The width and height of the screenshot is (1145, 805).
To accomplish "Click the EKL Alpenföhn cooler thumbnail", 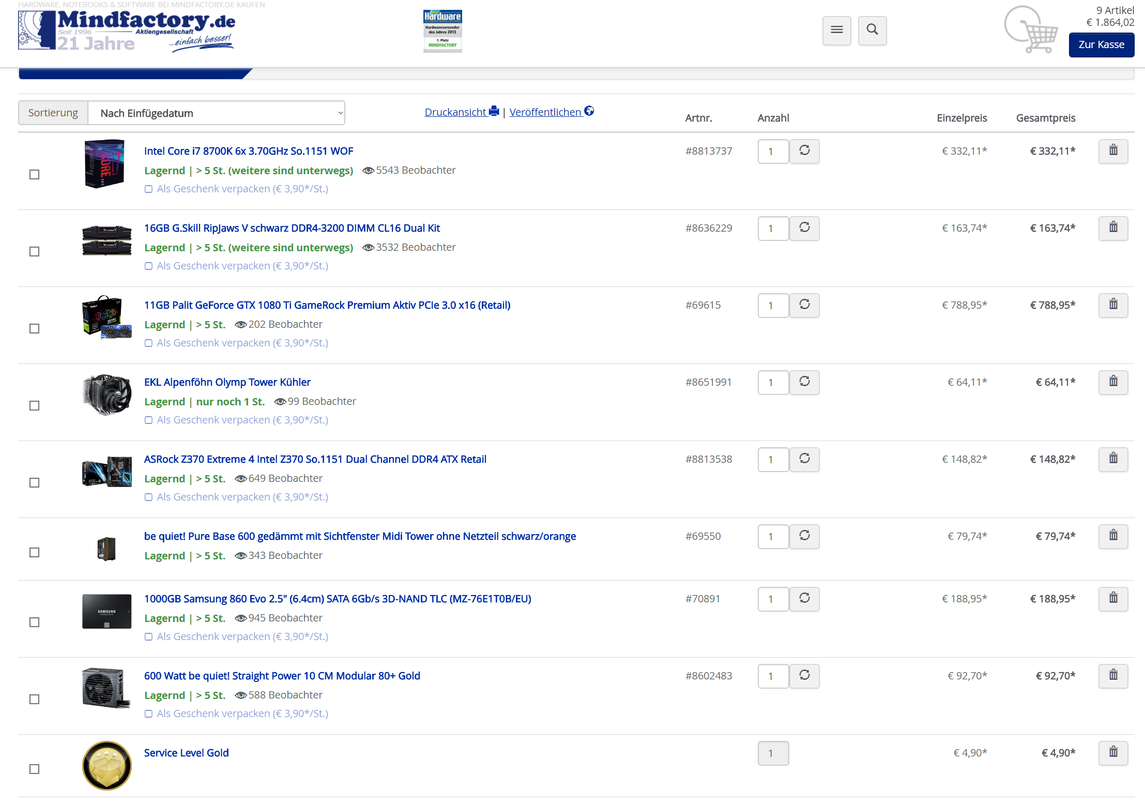I will click(x=107, y=395).
